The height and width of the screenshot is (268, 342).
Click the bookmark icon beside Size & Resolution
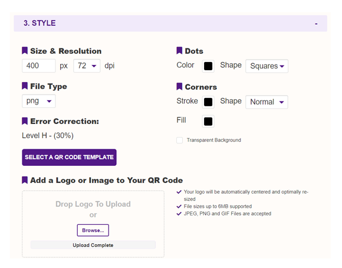coord(25,50)
